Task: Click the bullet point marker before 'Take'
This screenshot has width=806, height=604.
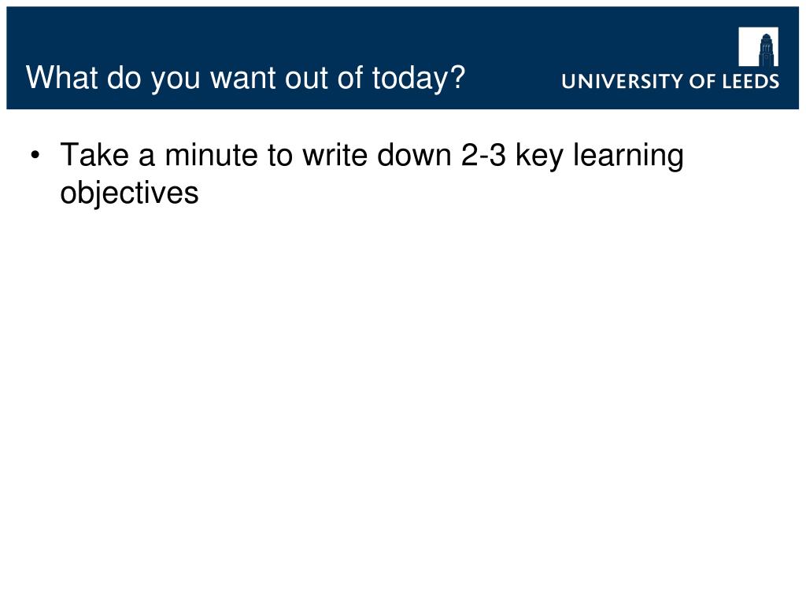Action: (x=35, y=155)
